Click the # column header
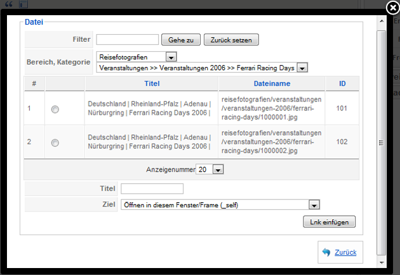Viewport: 400px width, 275px height. click(34, 84)
